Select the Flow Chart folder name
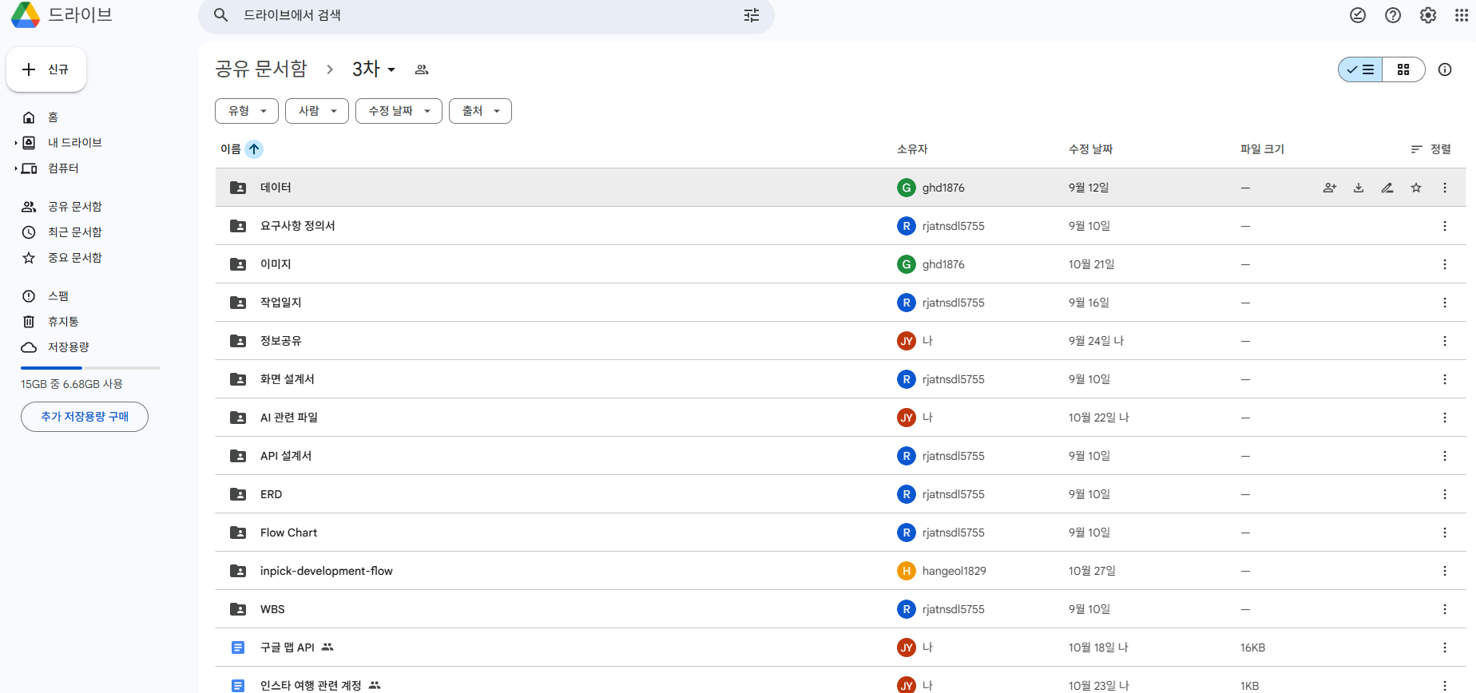Screen dimensions: 1476x693 (x=288, y=533)
